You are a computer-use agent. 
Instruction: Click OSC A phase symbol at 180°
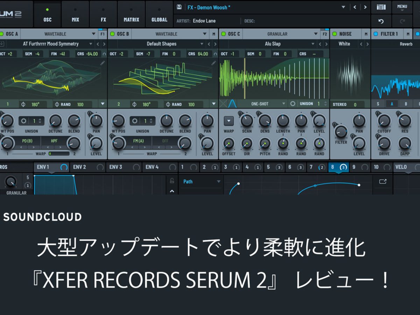pyautogui.click(x=23, y=104)
